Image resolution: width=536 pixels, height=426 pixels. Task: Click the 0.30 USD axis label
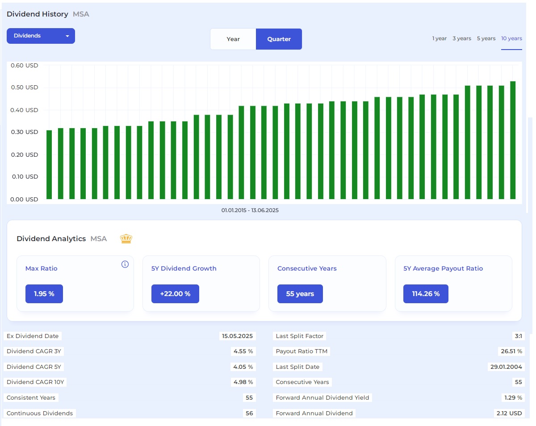pyautogui.click(x=24, y=132)
